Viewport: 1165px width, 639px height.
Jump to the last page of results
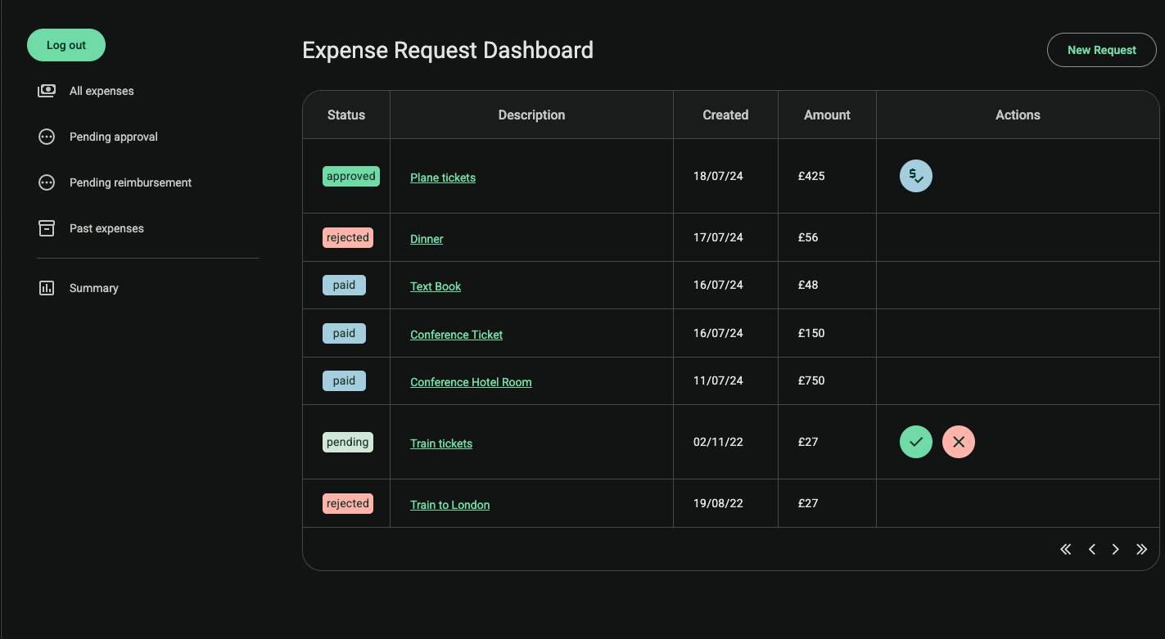tap(1141, 549)
